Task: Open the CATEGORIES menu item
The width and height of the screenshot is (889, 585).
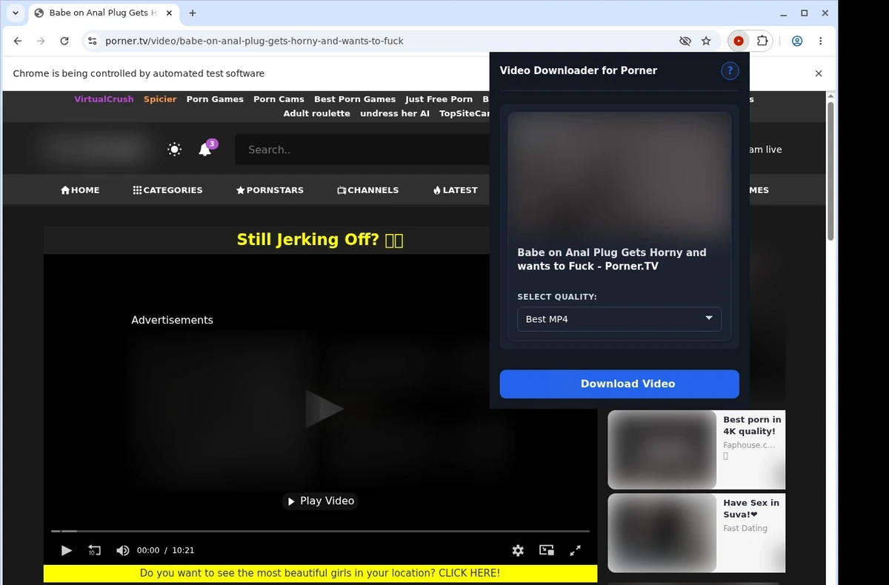Action: (167, 190)
